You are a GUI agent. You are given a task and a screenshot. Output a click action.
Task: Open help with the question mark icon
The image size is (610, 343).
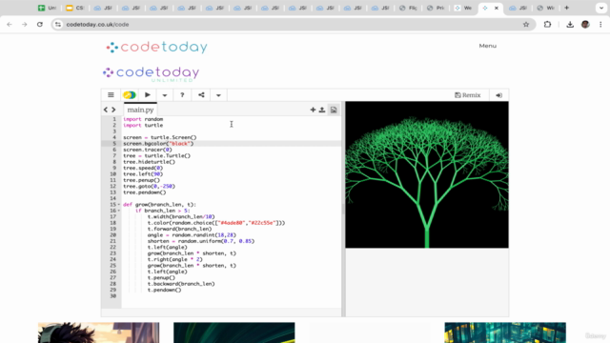[x=182, y=95]
